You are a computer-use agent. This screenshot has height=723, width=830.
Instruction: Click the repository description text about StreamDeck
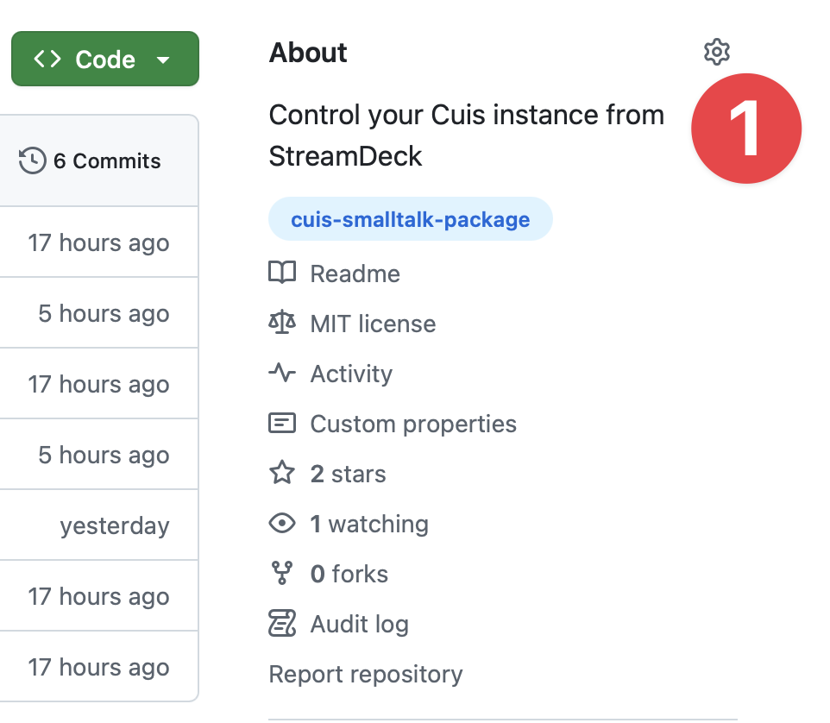(467, 135)
